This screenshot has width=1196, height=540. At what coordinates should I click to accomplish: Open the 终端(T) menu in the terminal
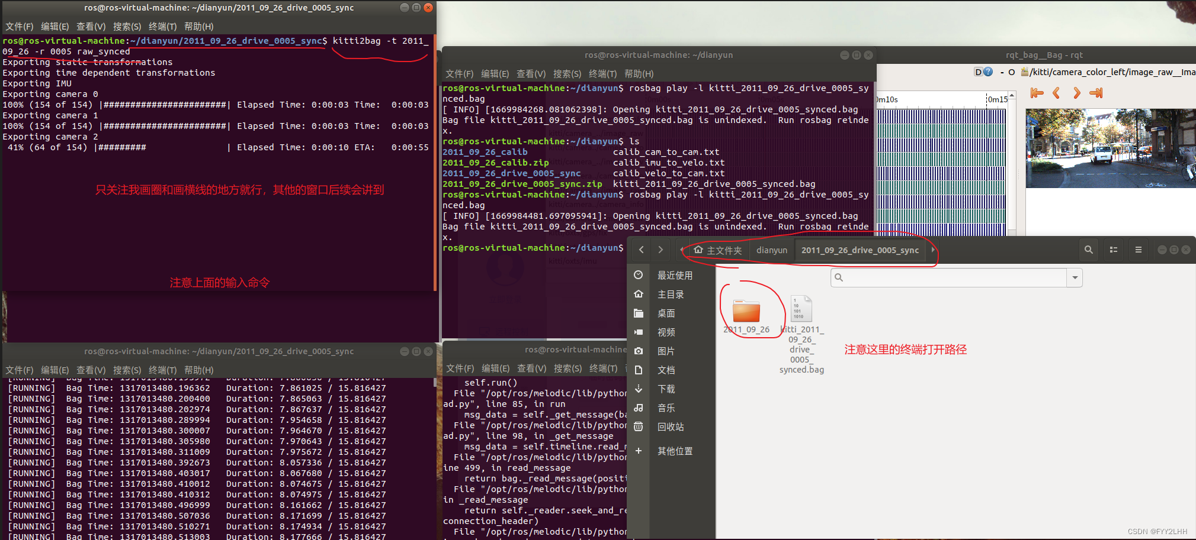click(163, 26)
